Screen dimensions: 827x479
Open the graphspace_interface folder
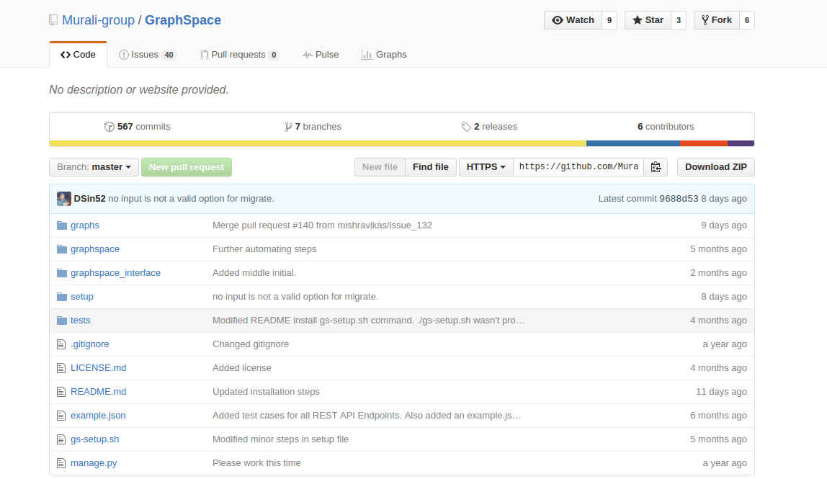pyautogui.click(x=115, y=273)
